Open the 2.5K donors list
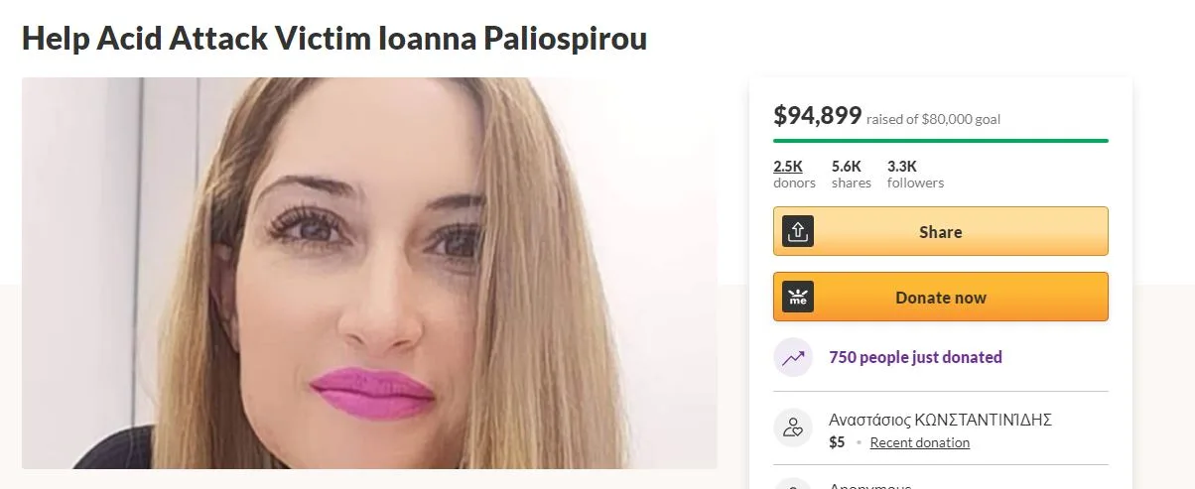The width and height of the screenshot is (1195, 489). (x=788, y=166)
